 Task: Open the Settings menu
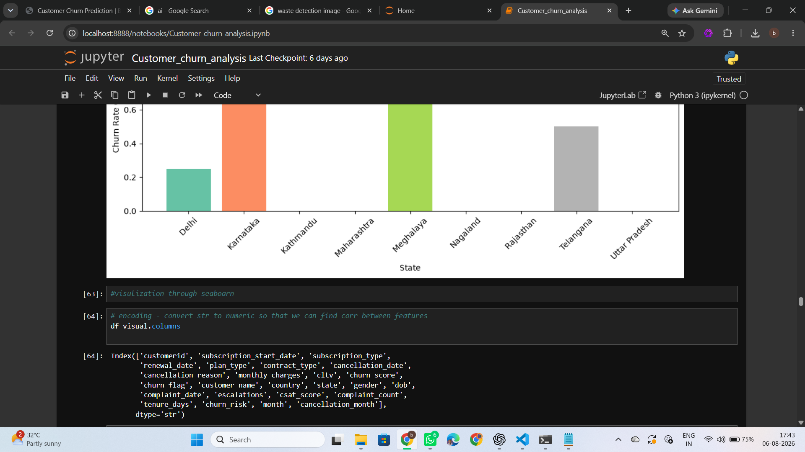[201, 78]
